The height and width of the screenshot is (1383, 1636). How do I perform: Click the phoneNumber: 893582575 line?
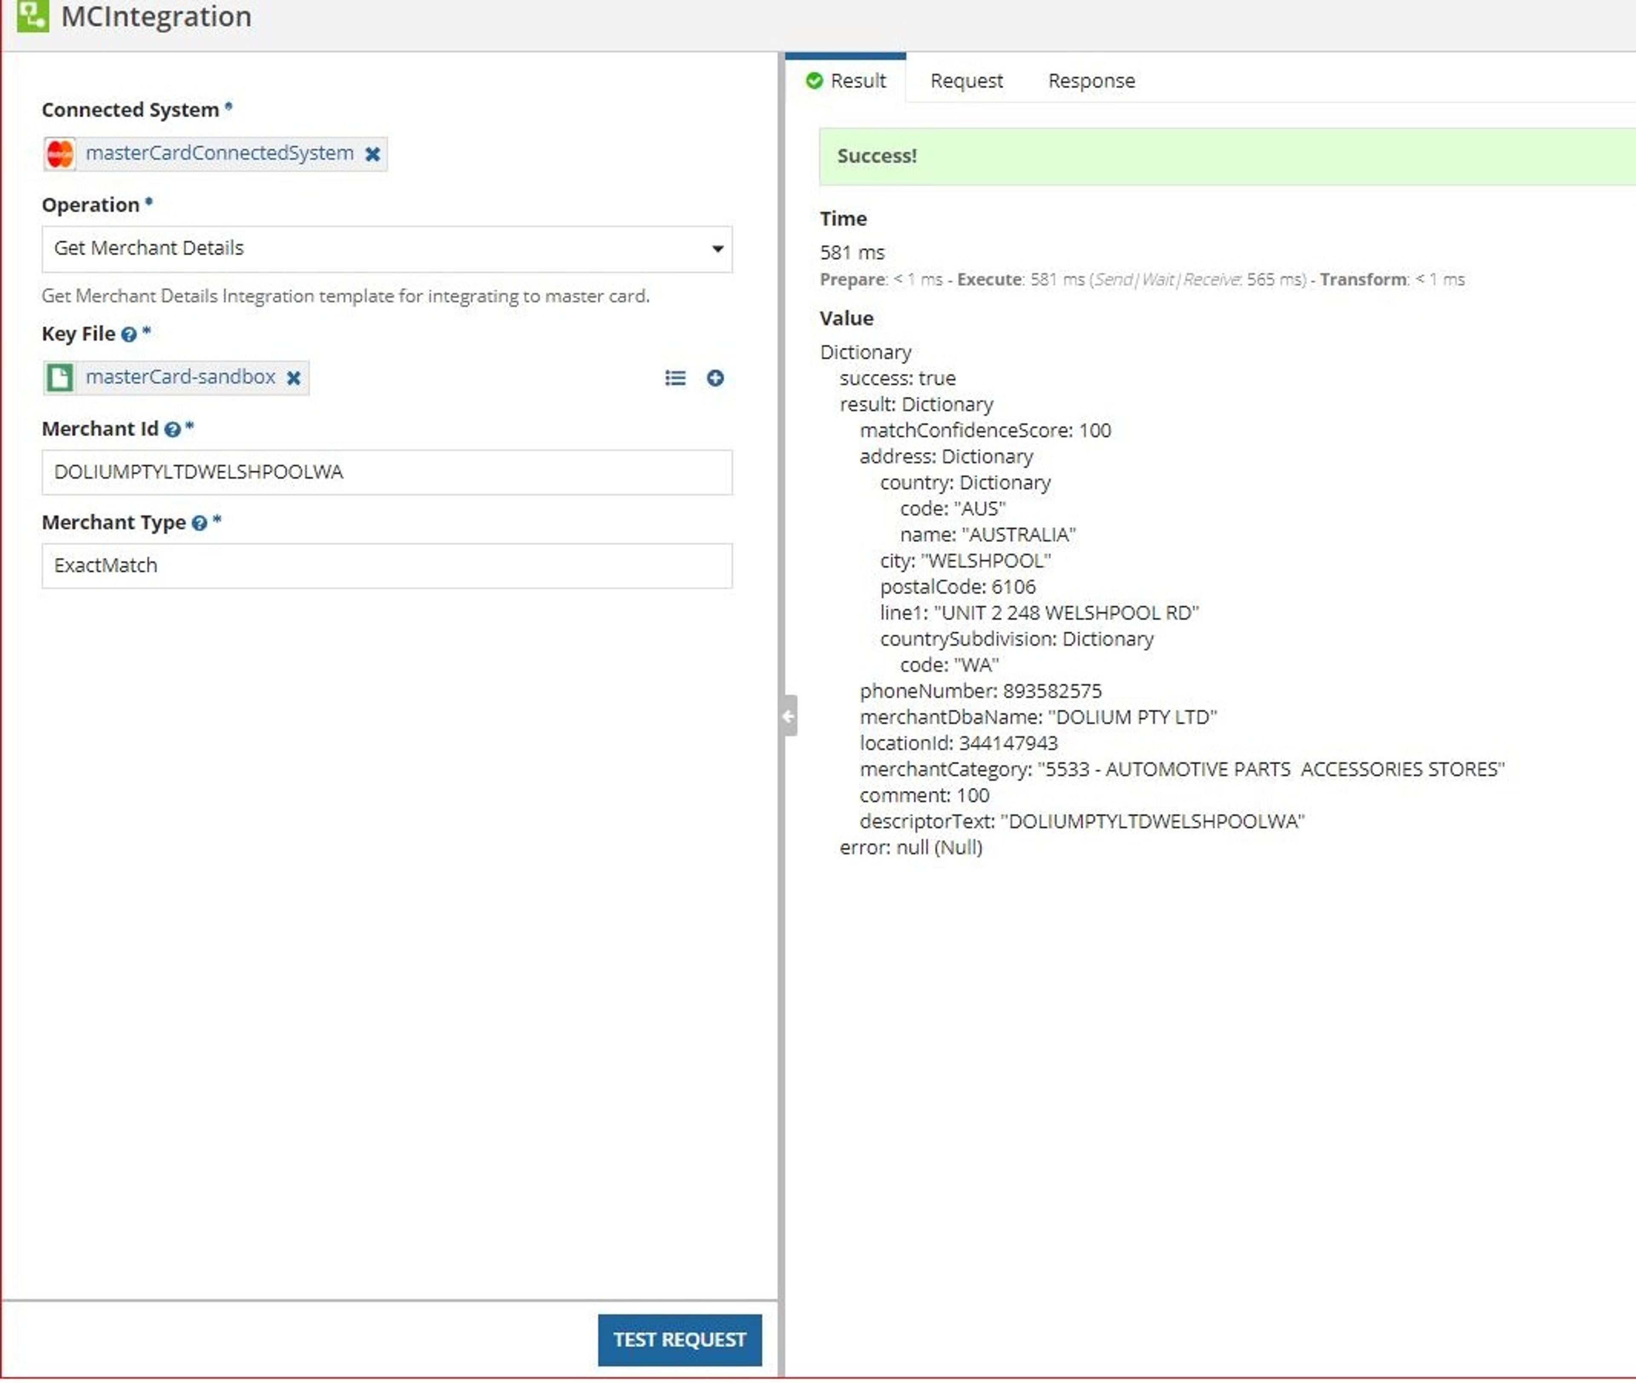coord(981,691)
